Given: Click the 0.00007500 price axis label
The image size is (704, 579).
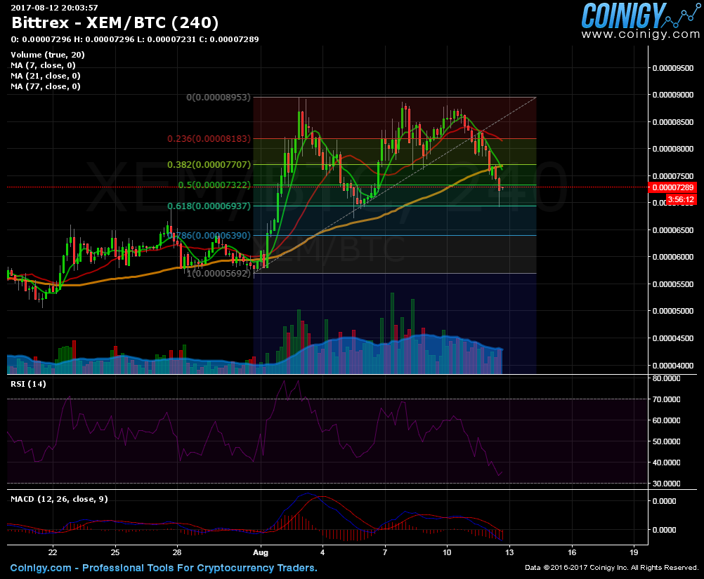Looking at the screenshot, I should [x=673, y=176].
